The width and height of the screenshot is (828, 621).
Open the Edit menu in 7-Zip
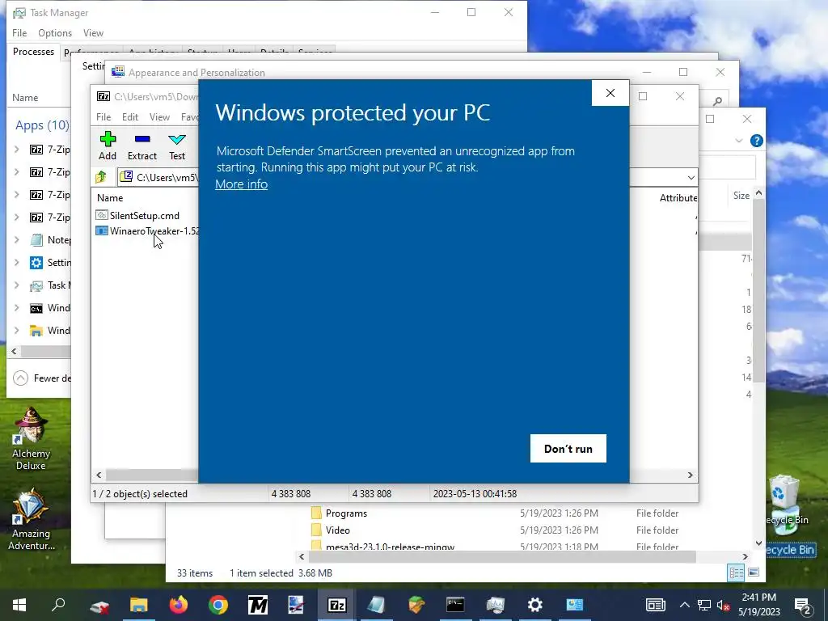tap(130, 116)
